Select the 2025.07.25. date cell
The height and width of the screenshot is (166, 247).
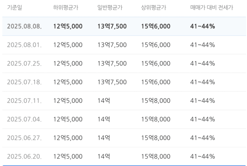click(x=24, y=63)
